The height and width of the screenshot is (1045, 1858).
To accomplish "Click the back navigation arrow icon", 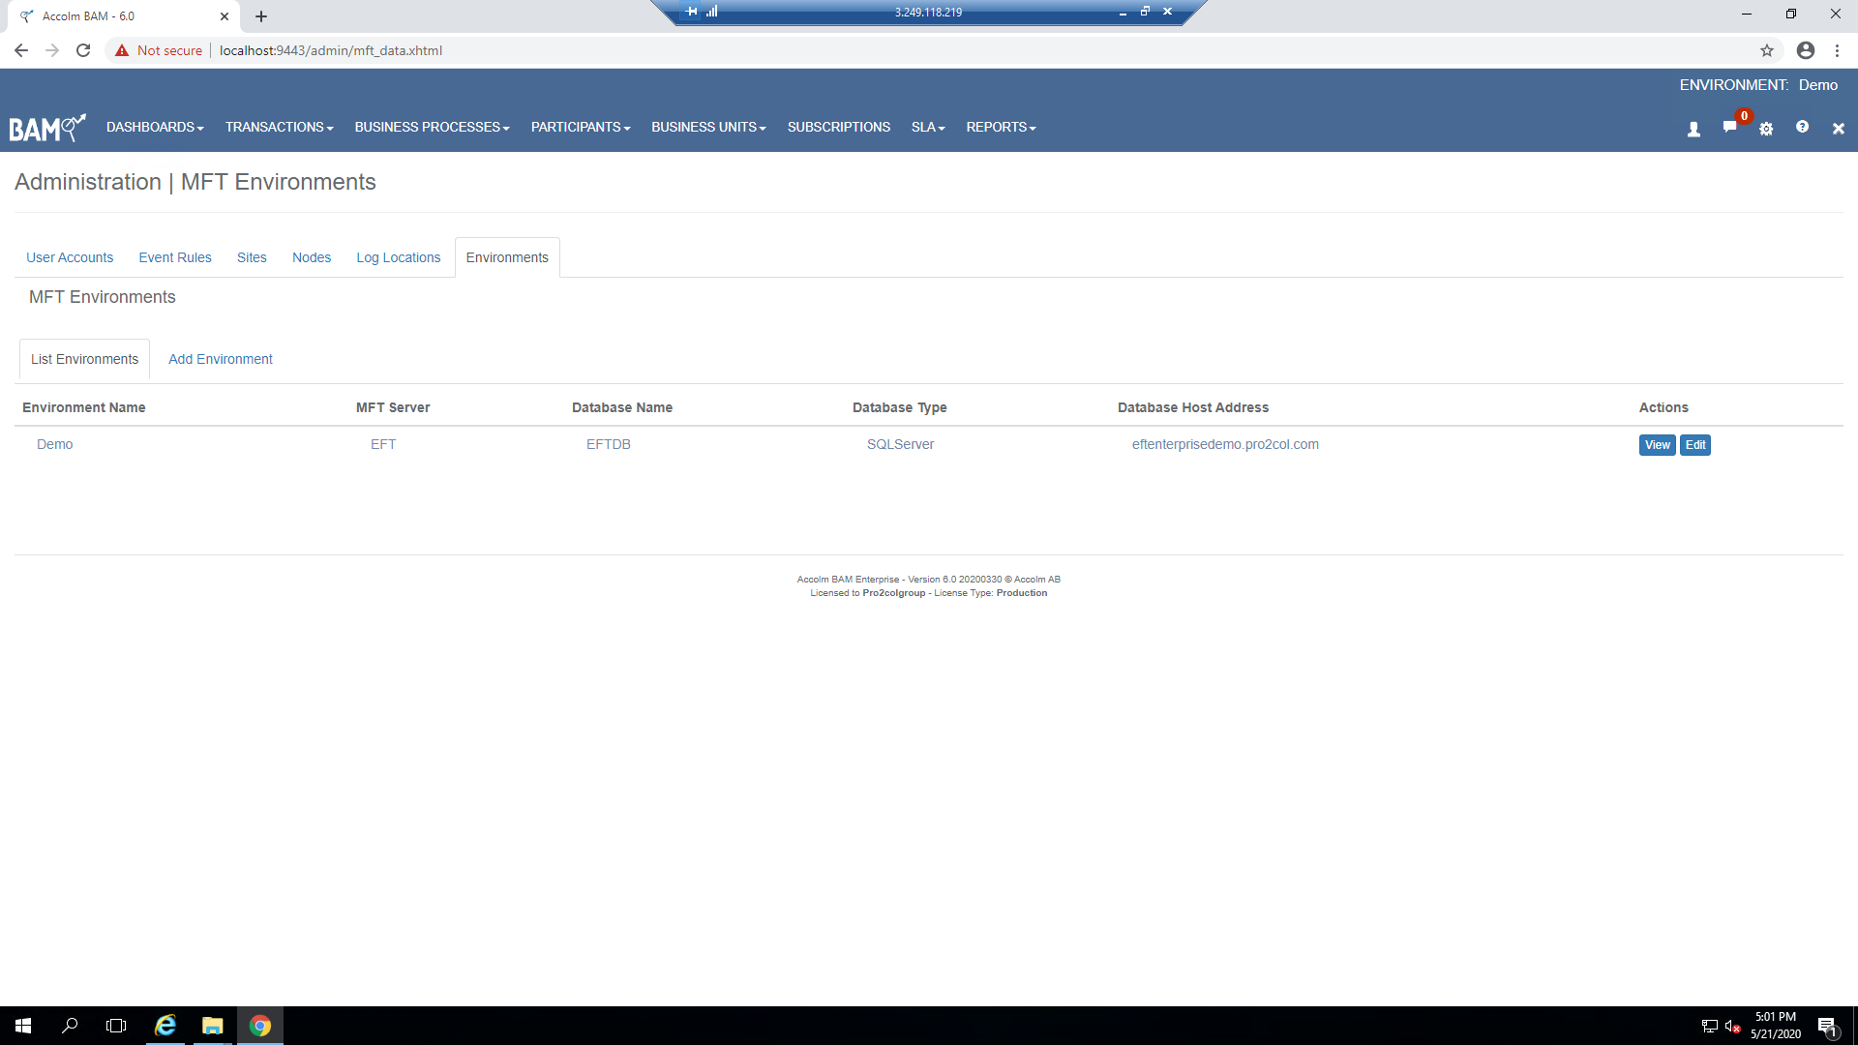I will tap(24, 49).
